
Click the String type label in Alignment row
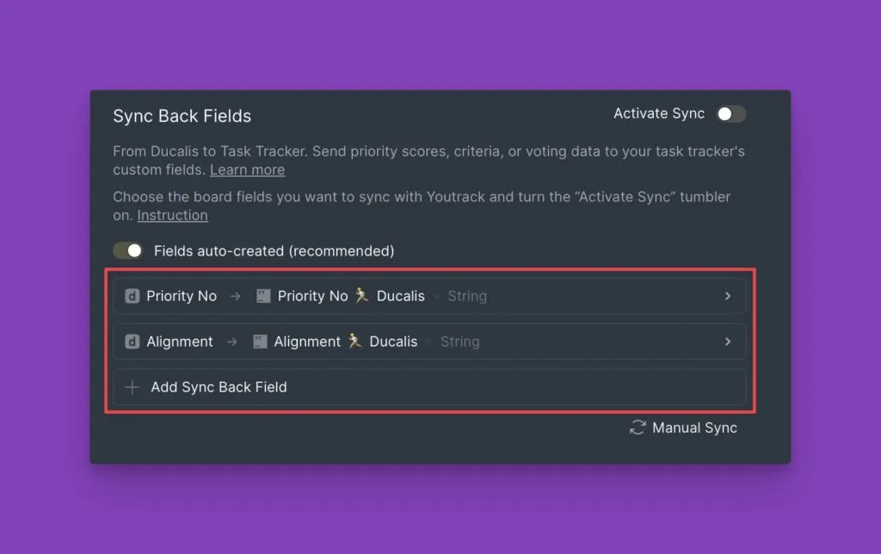pyautogui.click(x=459, y=342)
